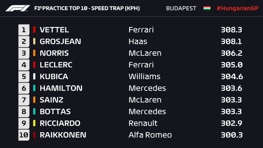Click the yellow Renault bar beside Ricciardo
The image size is (263, 148).
[34, 123]
